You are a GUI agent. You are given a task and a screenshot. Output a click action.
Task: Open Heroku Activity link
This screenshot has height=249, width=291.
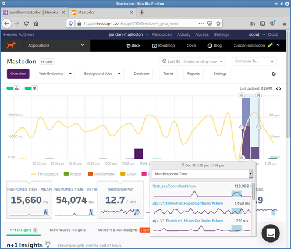pyautogui.click(x=183, y=34)
